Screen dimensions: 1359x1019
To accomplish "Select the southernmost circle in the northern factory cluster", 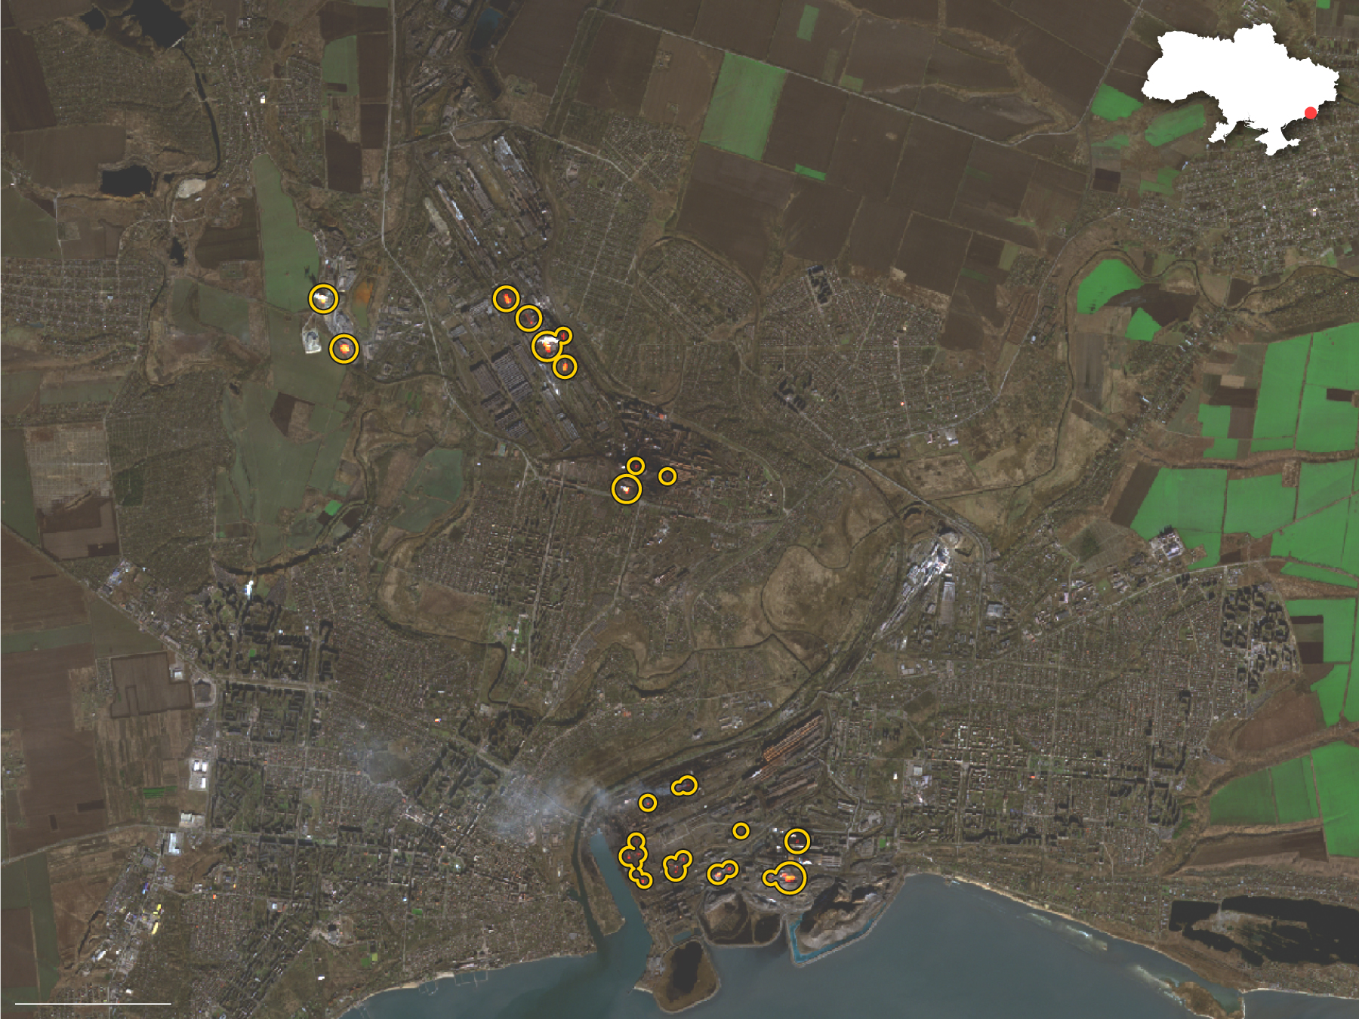I will [x=565, y=367].
